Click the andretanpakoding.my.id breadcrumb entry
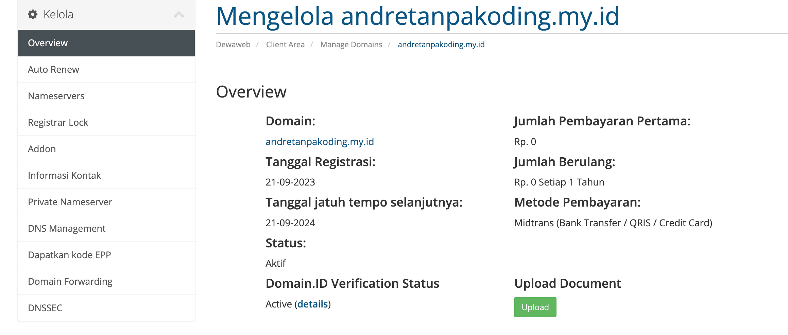This screenshot has height=335, width=788. coord(441,44)
